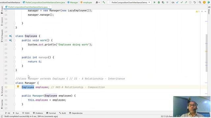Open the Run tool window tab
211x118 pixels.
[16, 113]
